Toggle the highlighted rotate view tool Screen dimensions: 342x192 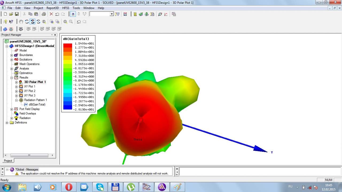coord(32,22)
